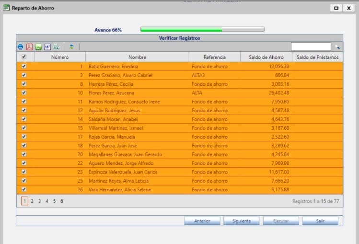This screenshot has width=359, height=244.
Task: Export records to Excel spreadsheet
Action: (x=57, y=47)
